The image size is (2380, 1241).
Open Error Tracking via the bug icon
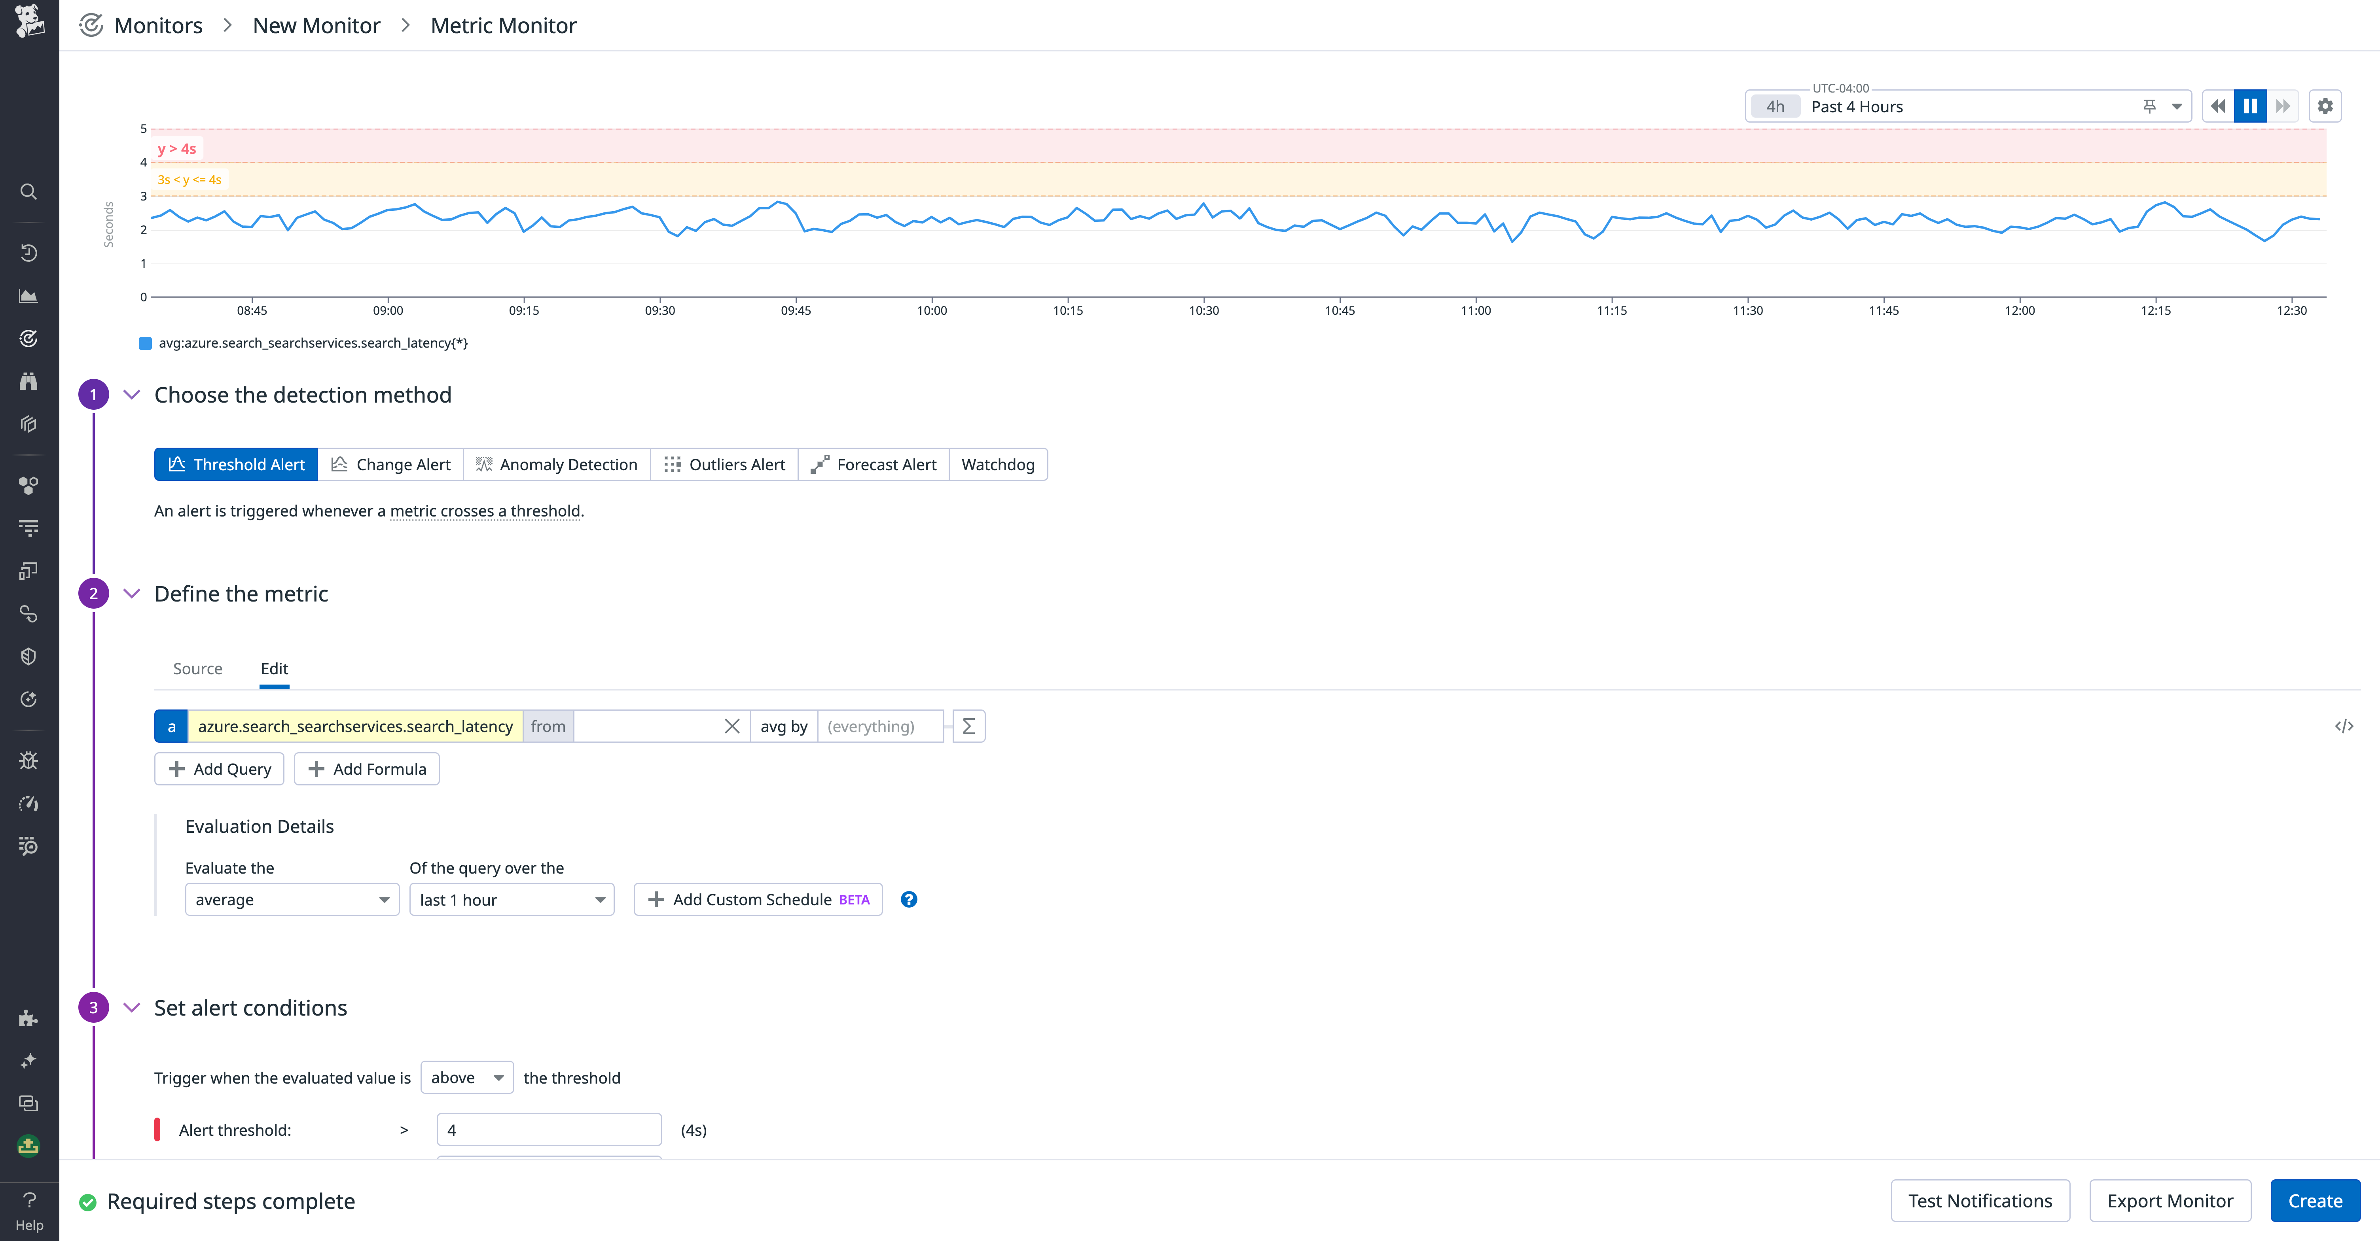coord(28,760)
